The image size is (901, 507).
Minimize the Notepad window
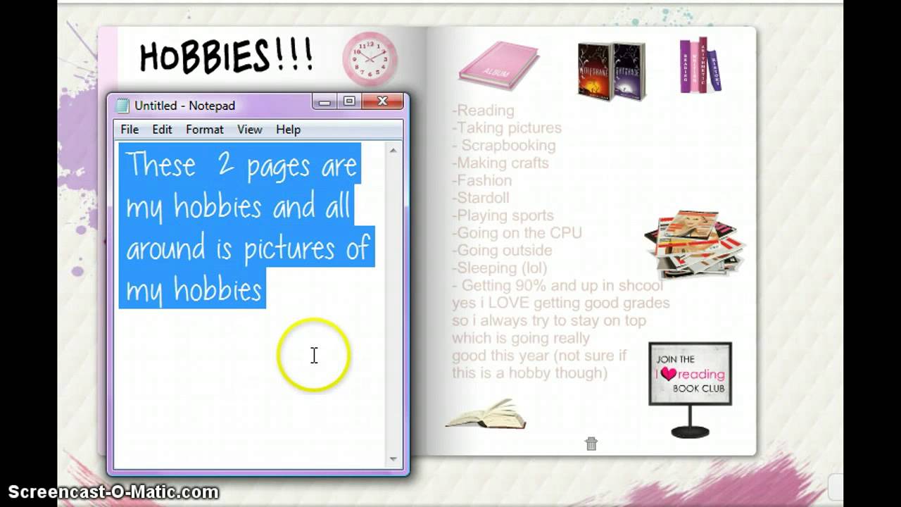coord(325,102)
